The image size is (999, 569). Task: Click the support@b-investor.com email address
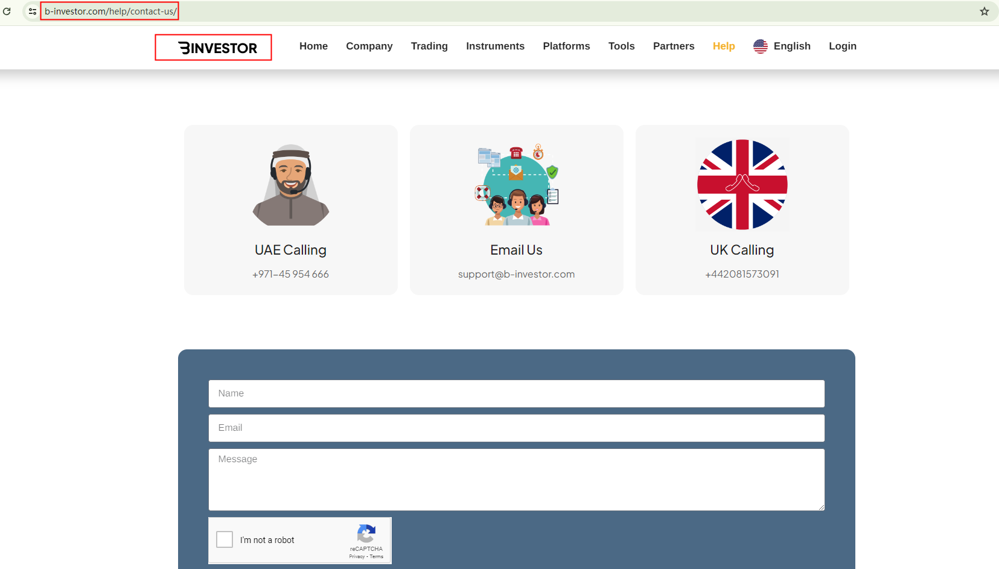tap(516, 274)
